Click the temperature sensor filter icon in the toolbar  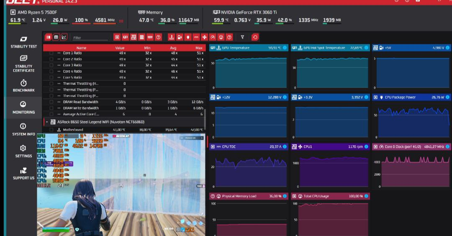point(171,37)
